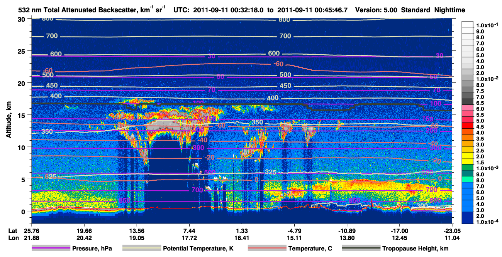The height and width of the screenshot is (257, 502).
Task: Click latitude value 1.33
Action: point(242,230)
